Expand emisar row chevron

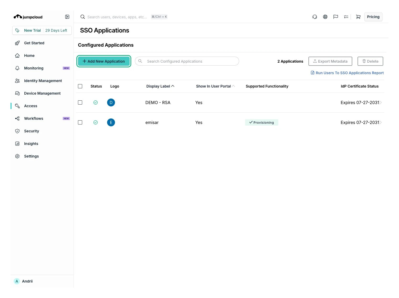click(381, 122)
